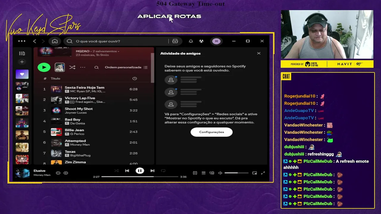Image resolution: width=381 pixels, height=214 pixels.
Task: Open the Liked Songs heart tile
Action: (22, 74)
